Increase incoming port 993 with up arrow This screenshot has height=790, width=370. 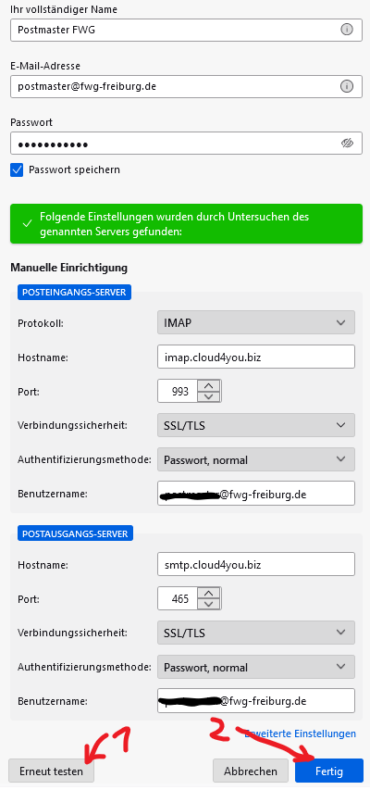coord(209,386)
